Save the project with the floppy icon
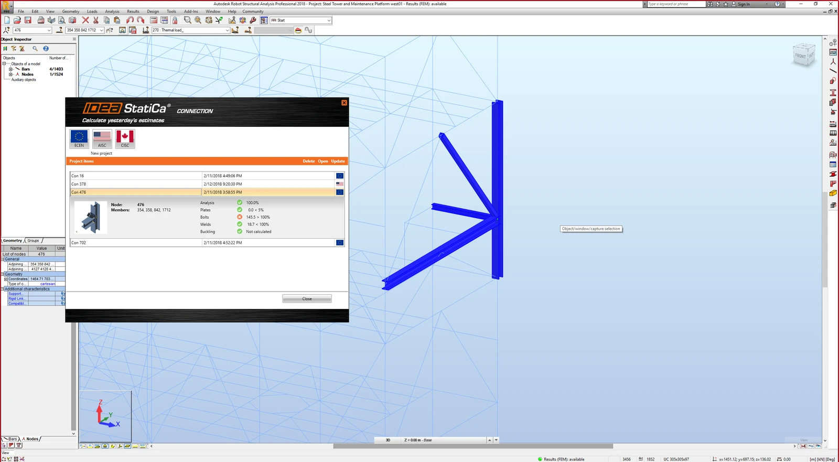Image resolution: width=839 pixels, height=462 pixels. [28, 20]
